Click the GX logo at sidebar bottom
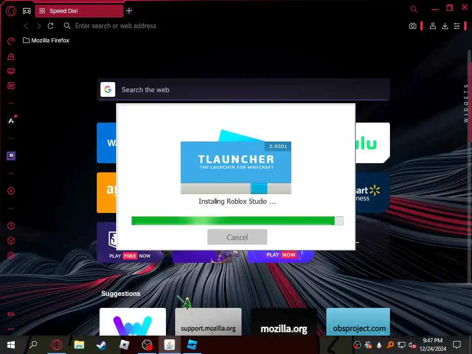This screenshot has height=354, width=472. 11,314
